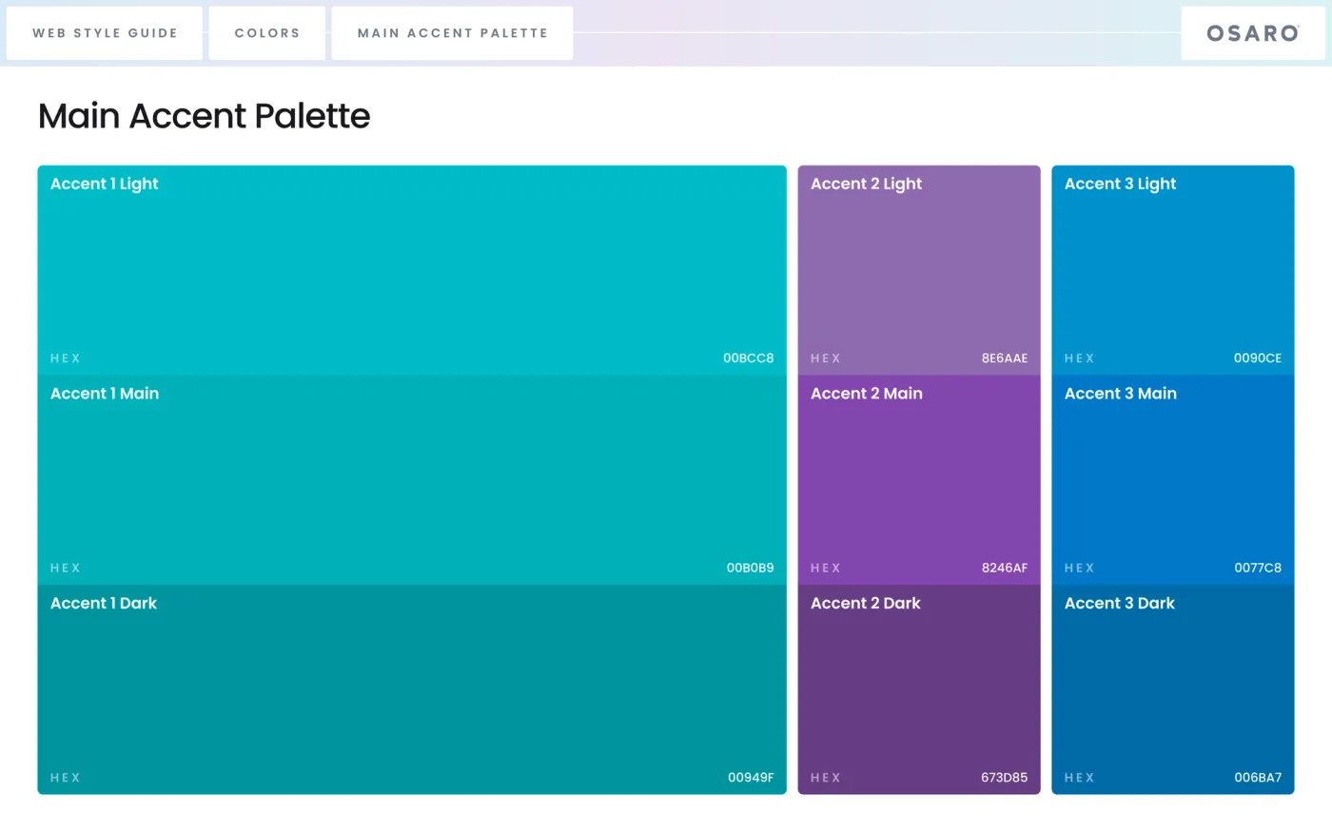The width and height of the screenshot is (1332, 832).
Task: Click the Accent 3 Dark label
Action: (1120, 604)
